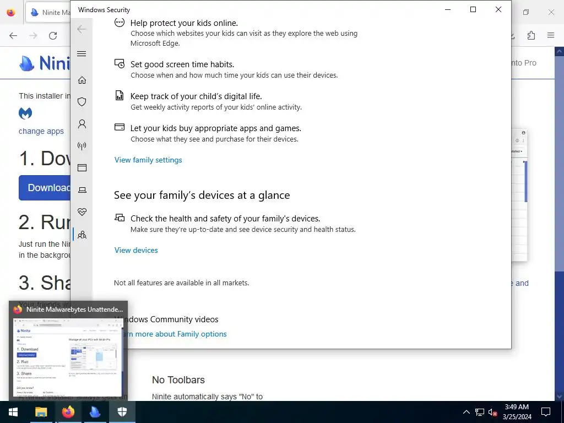Open File Explorer from taskbar
The height and width of the screenshot is (423, 564).
point(41,412)
